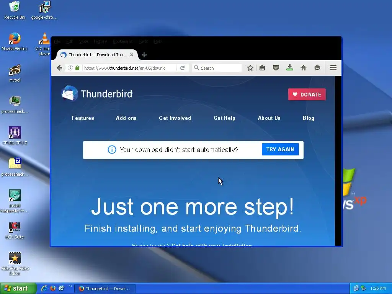Click the blue info icon in download notice
This screenshot has height=294, width=392.
(112, 150)
